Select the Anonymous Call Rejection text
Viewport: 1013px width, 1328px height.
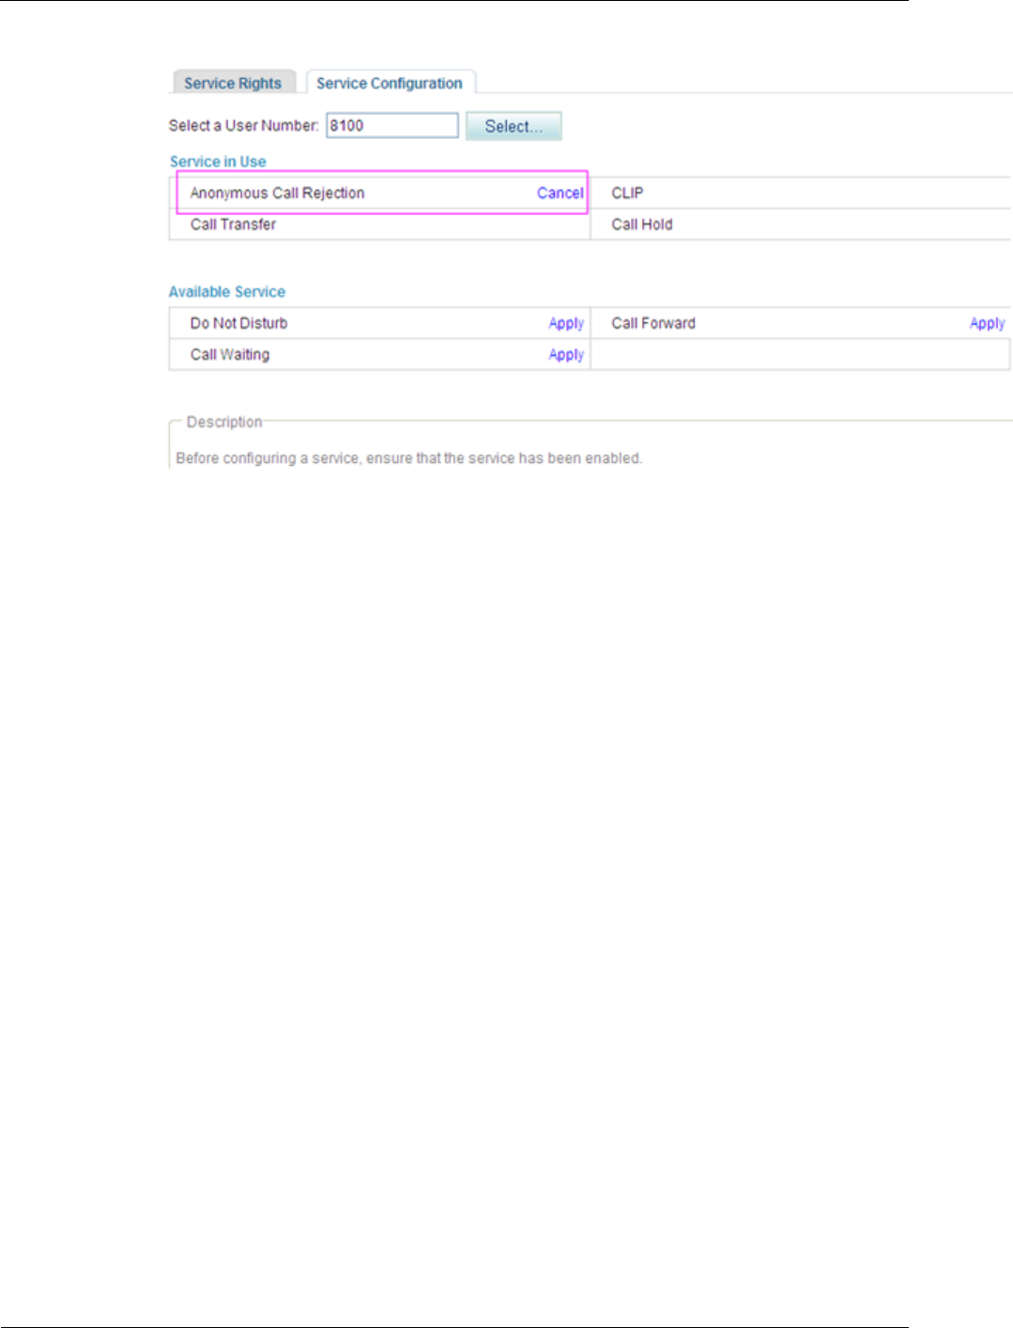[277, 193]
